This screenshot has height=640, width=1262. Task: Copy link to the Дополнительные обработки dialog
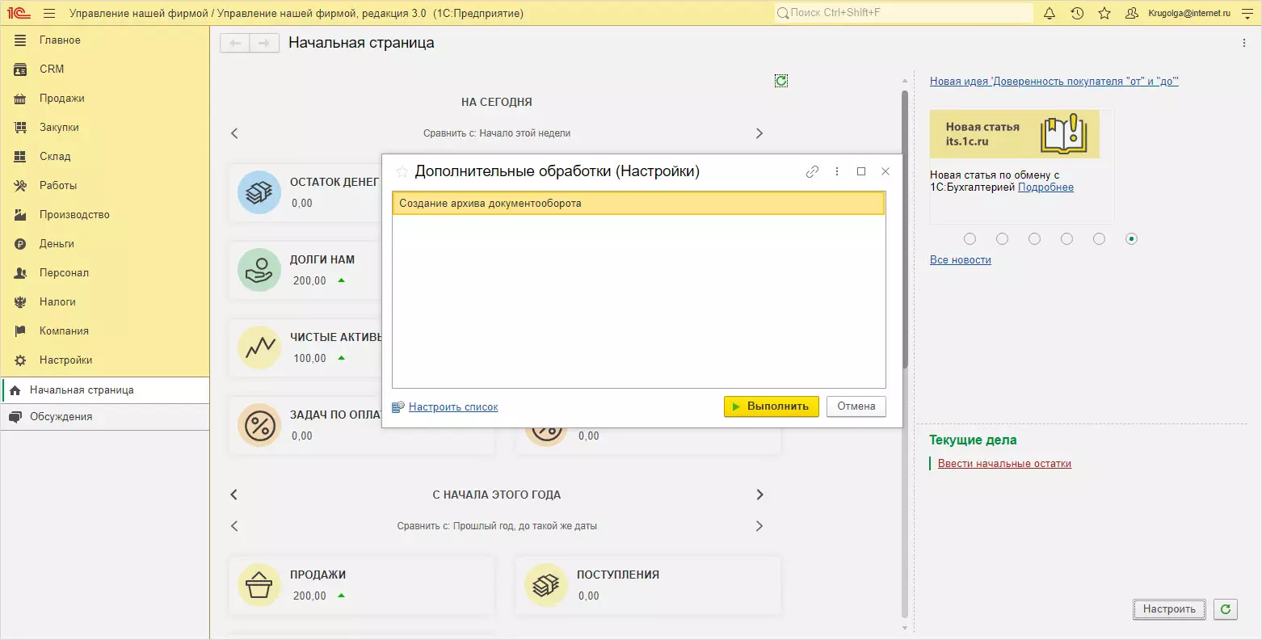[813, 171]
